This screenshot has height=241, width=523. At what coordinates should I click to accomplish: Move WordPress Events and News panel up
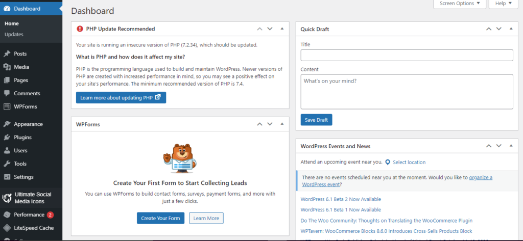pos(489,146)
